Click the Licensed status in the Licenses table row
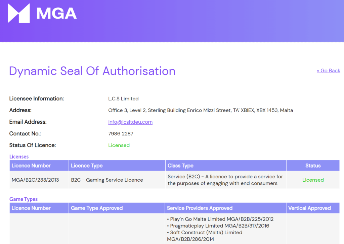344x244 pixels. pyautogui.click(x=313, y=180)
